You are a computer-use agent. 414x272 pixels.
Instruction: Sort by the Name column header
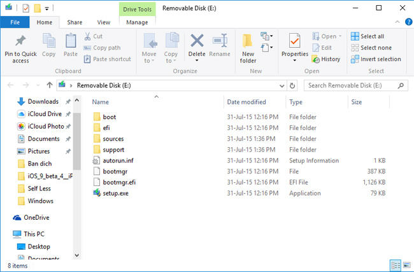click(x=101, y=102)
